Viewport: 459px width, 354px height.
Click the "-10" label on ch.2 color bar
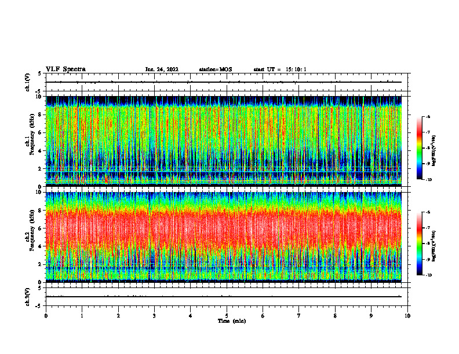(x=428, y=275)
